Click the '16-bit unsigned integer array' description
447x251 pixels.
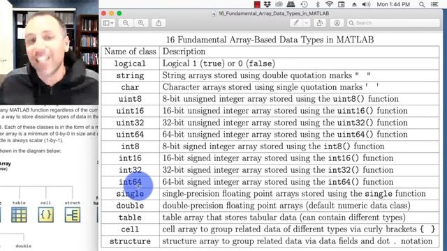(285, 111)
